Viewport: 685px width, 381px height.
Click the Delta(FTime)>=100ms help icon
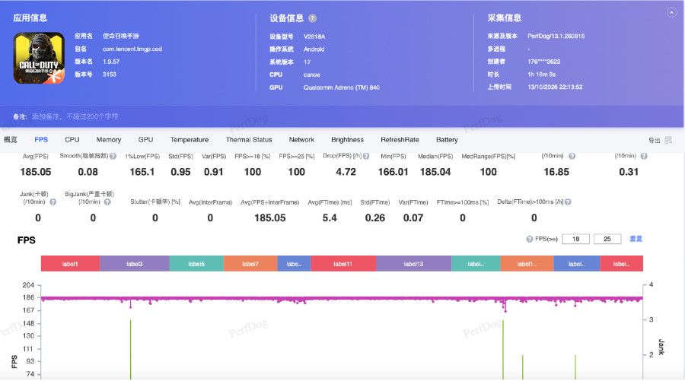(568, 202)
